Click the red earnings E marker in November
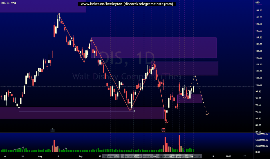The width and height of the screenshot is (270, 159). tap(163, 130)
